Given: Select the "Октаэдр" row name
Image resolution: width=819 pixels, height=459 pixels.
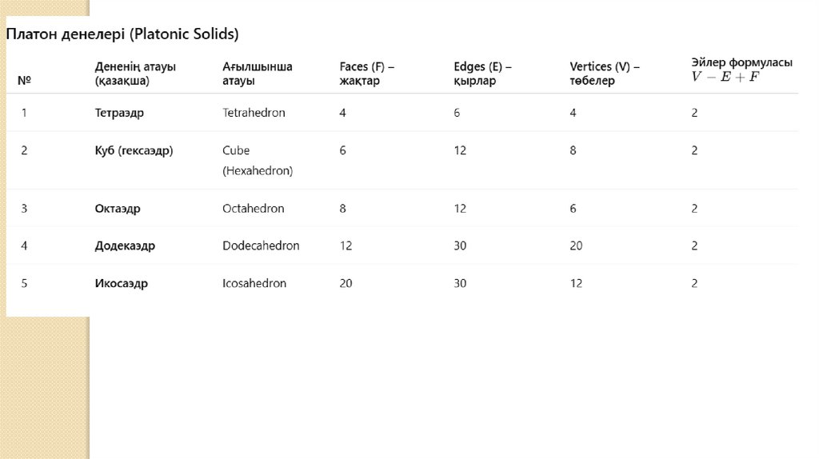Looking at the screenshot, I should 118,209.
